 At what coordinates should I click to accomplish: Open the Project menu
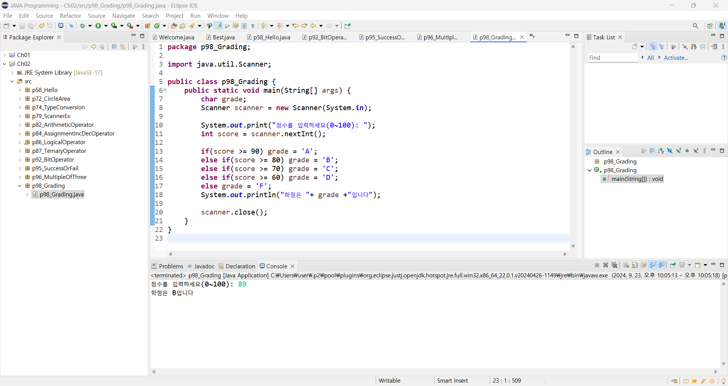174,16
